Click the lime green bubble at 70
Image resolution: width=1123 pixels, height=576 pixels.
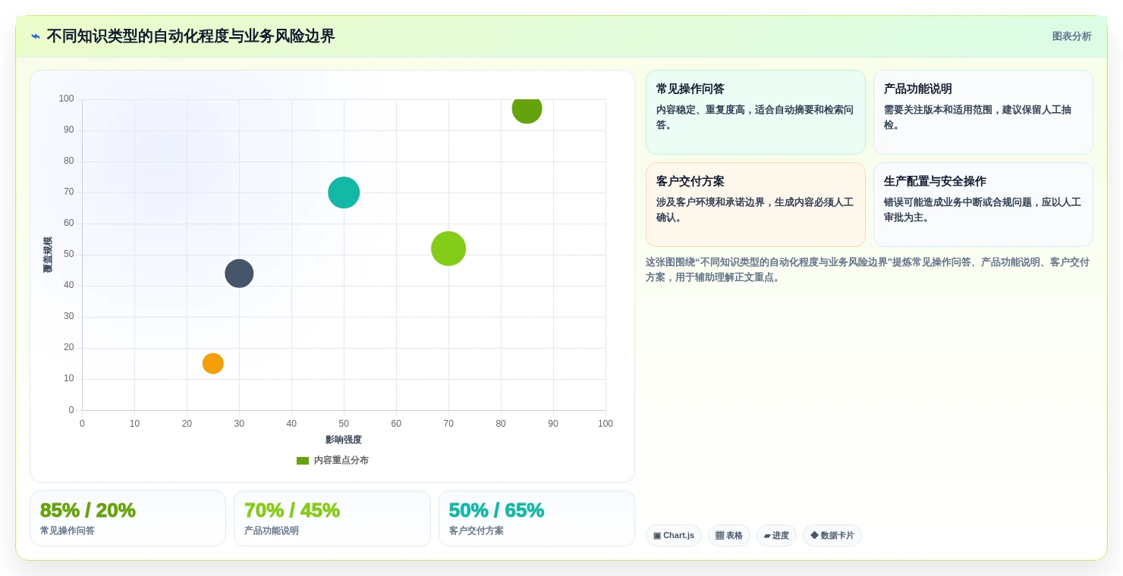tap(448, 249)
